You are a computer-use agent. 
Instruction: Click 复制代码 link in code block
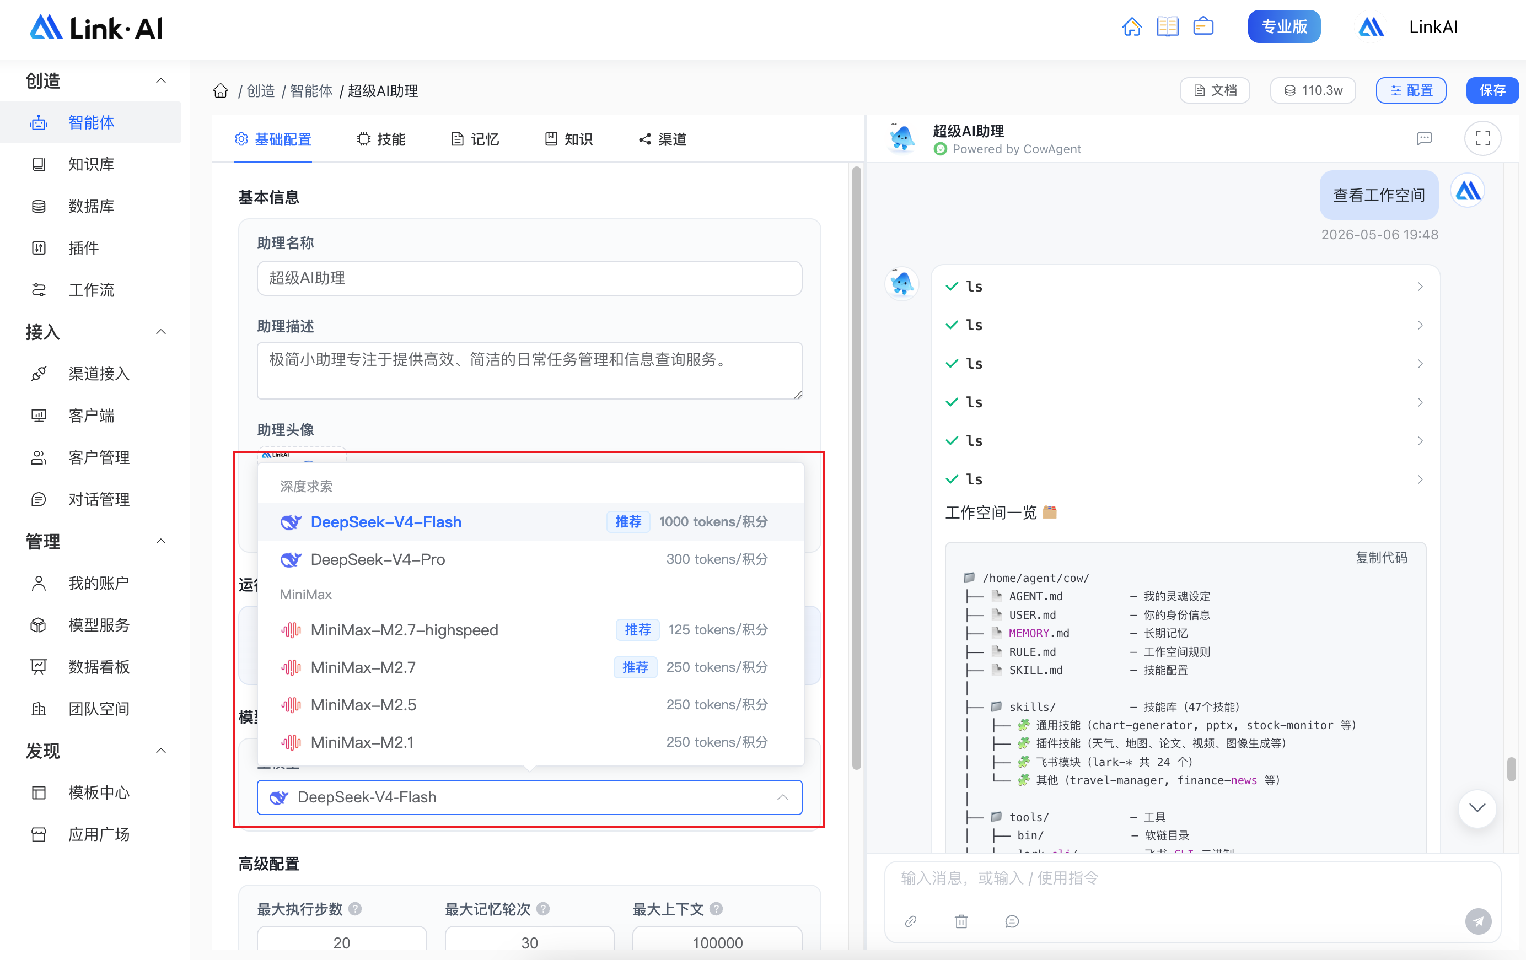pyautogui.click(x=1381, y=557)
